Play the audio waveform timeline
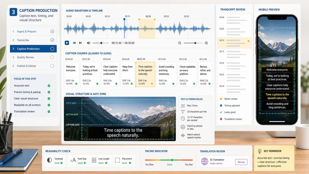Image resolution: width=309 pixels, height=174 pixels. 67,43
